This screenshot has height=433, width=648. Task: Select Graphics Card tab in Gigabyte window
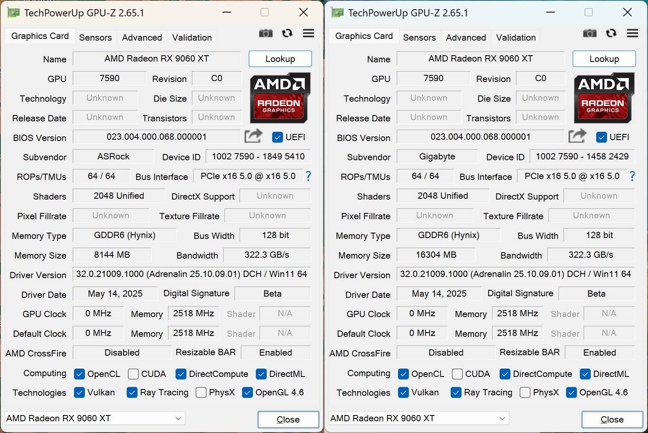tap(364, 36)
